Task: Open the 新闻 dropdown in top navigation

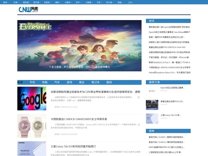Action: click(x=5, y=2)
